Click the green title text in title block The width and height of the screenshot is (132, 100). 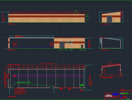(124, 93)
